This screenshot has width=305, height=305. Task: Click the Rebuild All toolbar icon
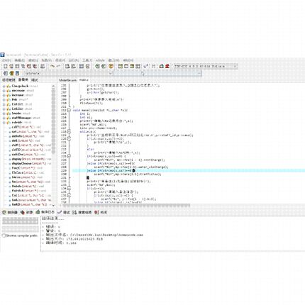138,66
